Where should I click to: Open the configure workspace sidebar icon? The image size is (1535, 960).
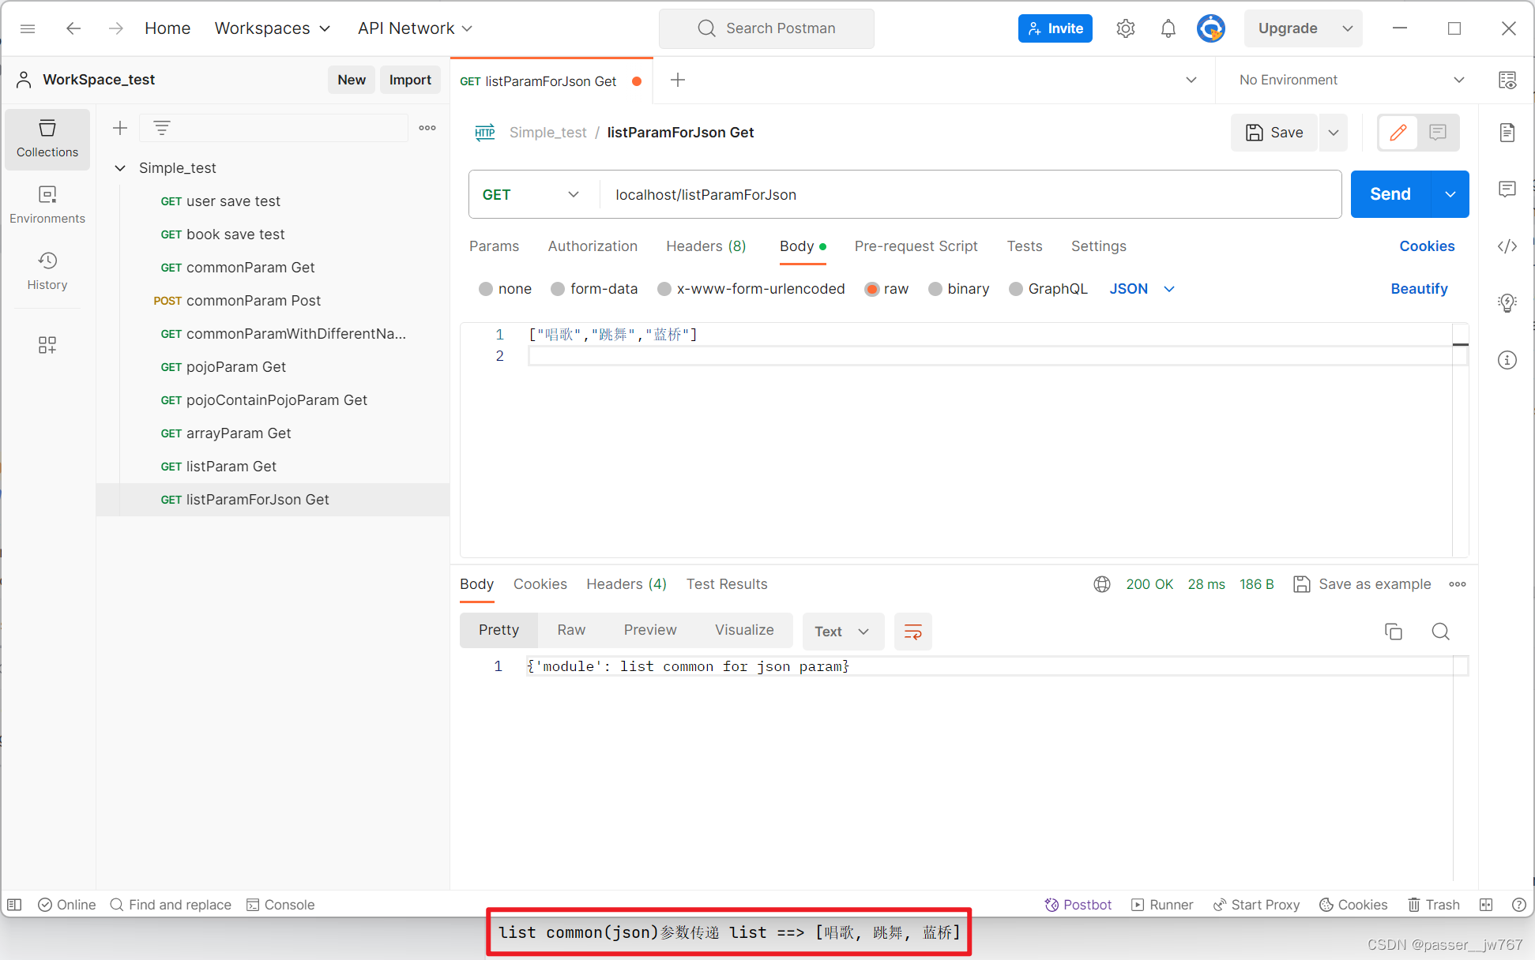pyautogui.click(x=47, y=345)
